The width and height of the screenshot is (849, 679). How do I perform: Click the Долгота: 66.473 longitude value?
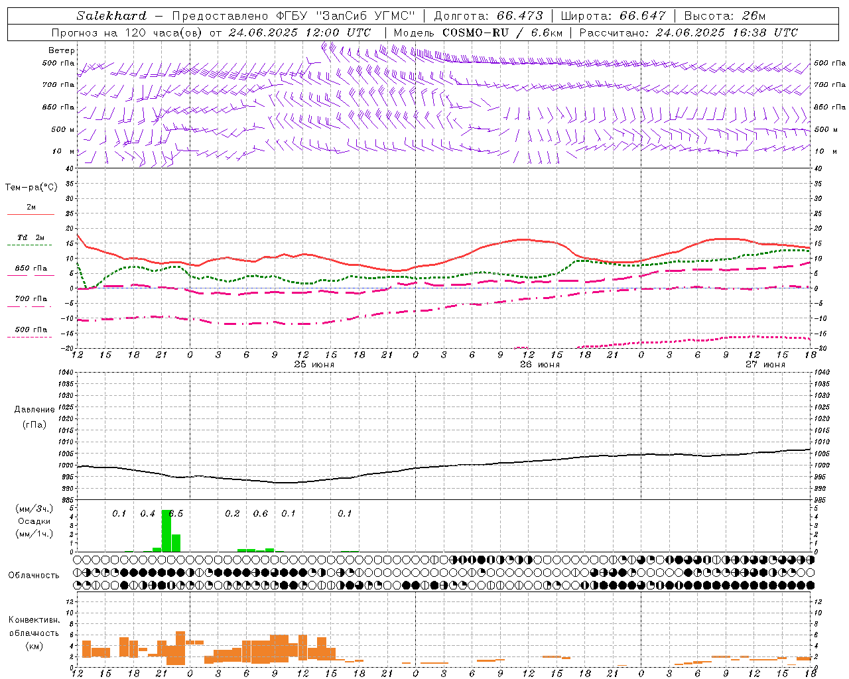click(488, 16)
